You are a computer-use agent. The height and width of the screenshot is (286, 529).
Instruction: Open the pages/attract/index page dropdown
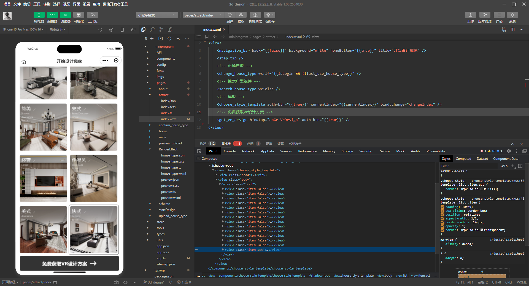[x=203, y=15]
